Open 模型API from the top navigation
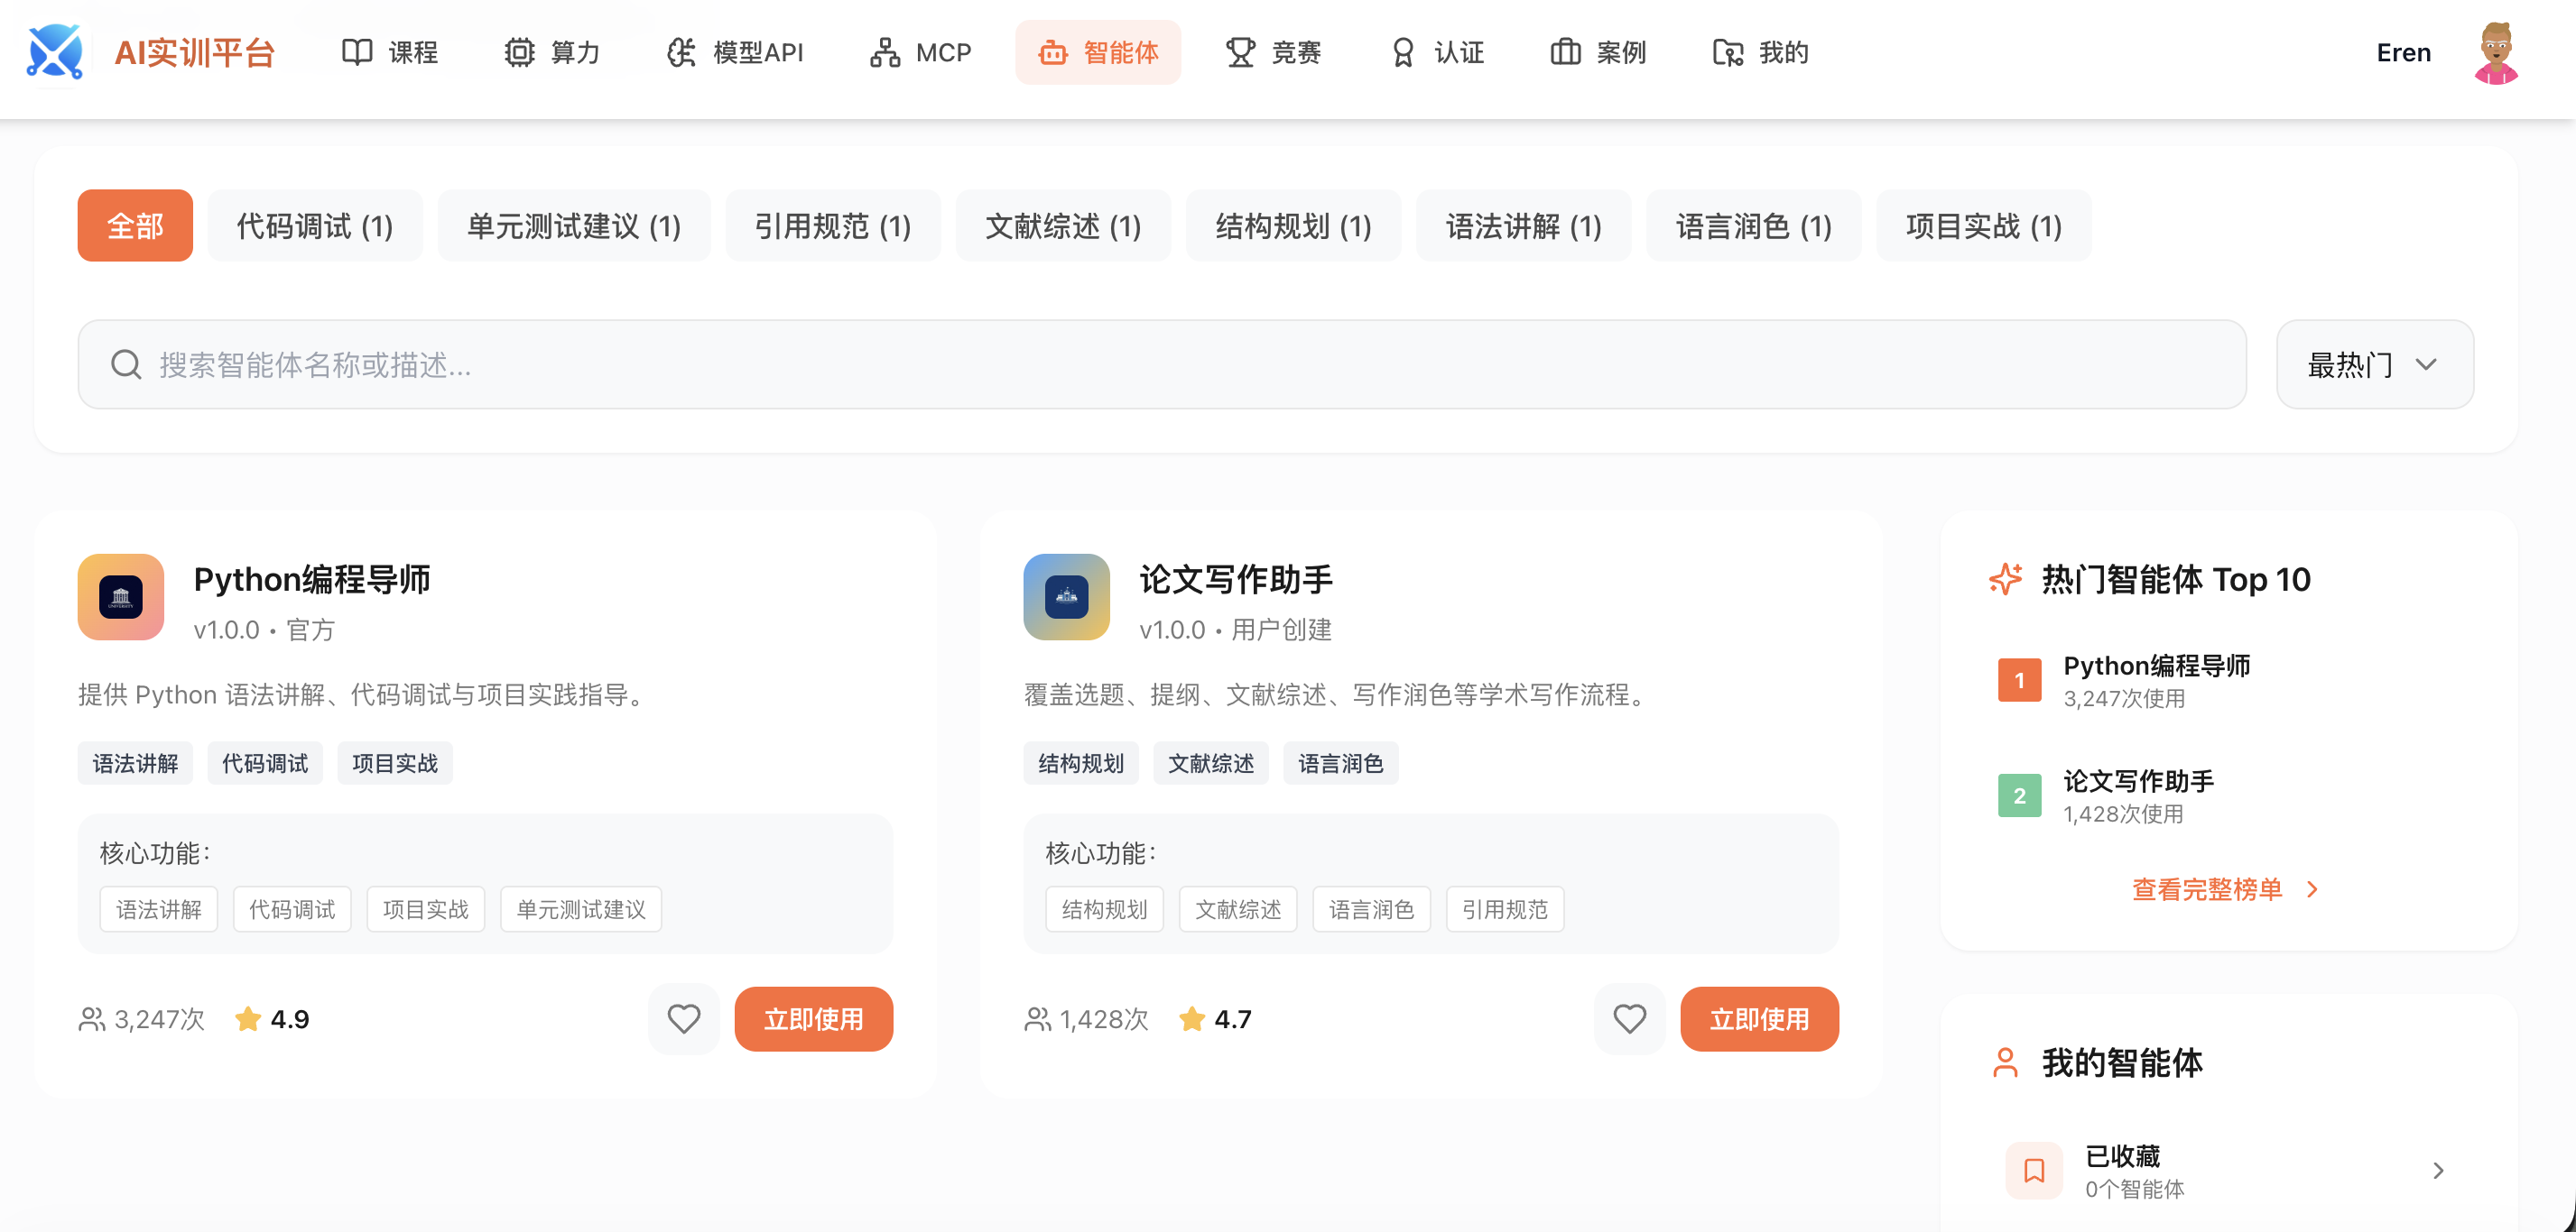The width and height of the screenshot is (2576, 1232). 681,52
